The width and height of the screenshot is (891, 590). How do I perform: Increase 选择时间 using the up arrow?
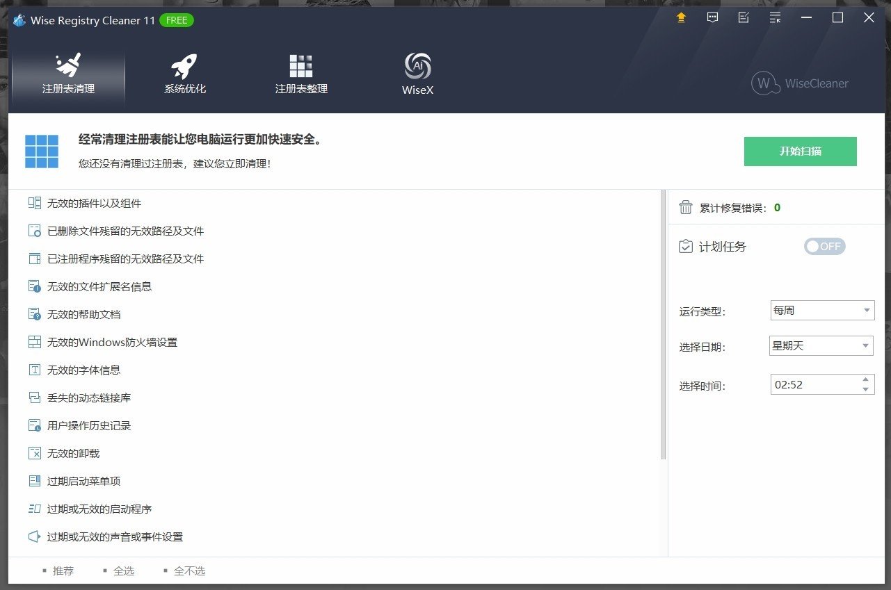[x=865, y=379]
